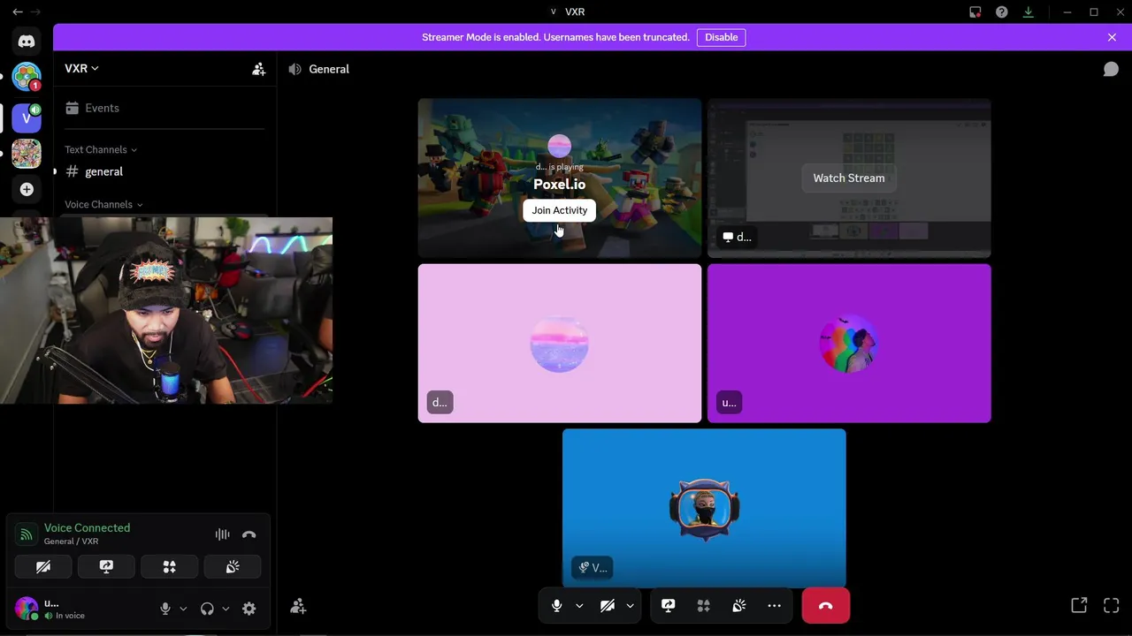The image size is (1132, 636).
Task: Start an activity from the voice connected panel
Action: point(169,567)
